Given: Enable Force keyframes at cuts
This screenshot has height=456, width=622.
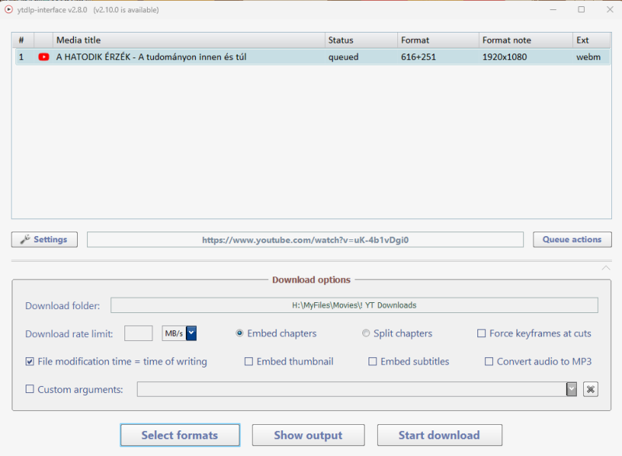Looking at the screenshot, I should pyautogui.click(x=481, y=333).
